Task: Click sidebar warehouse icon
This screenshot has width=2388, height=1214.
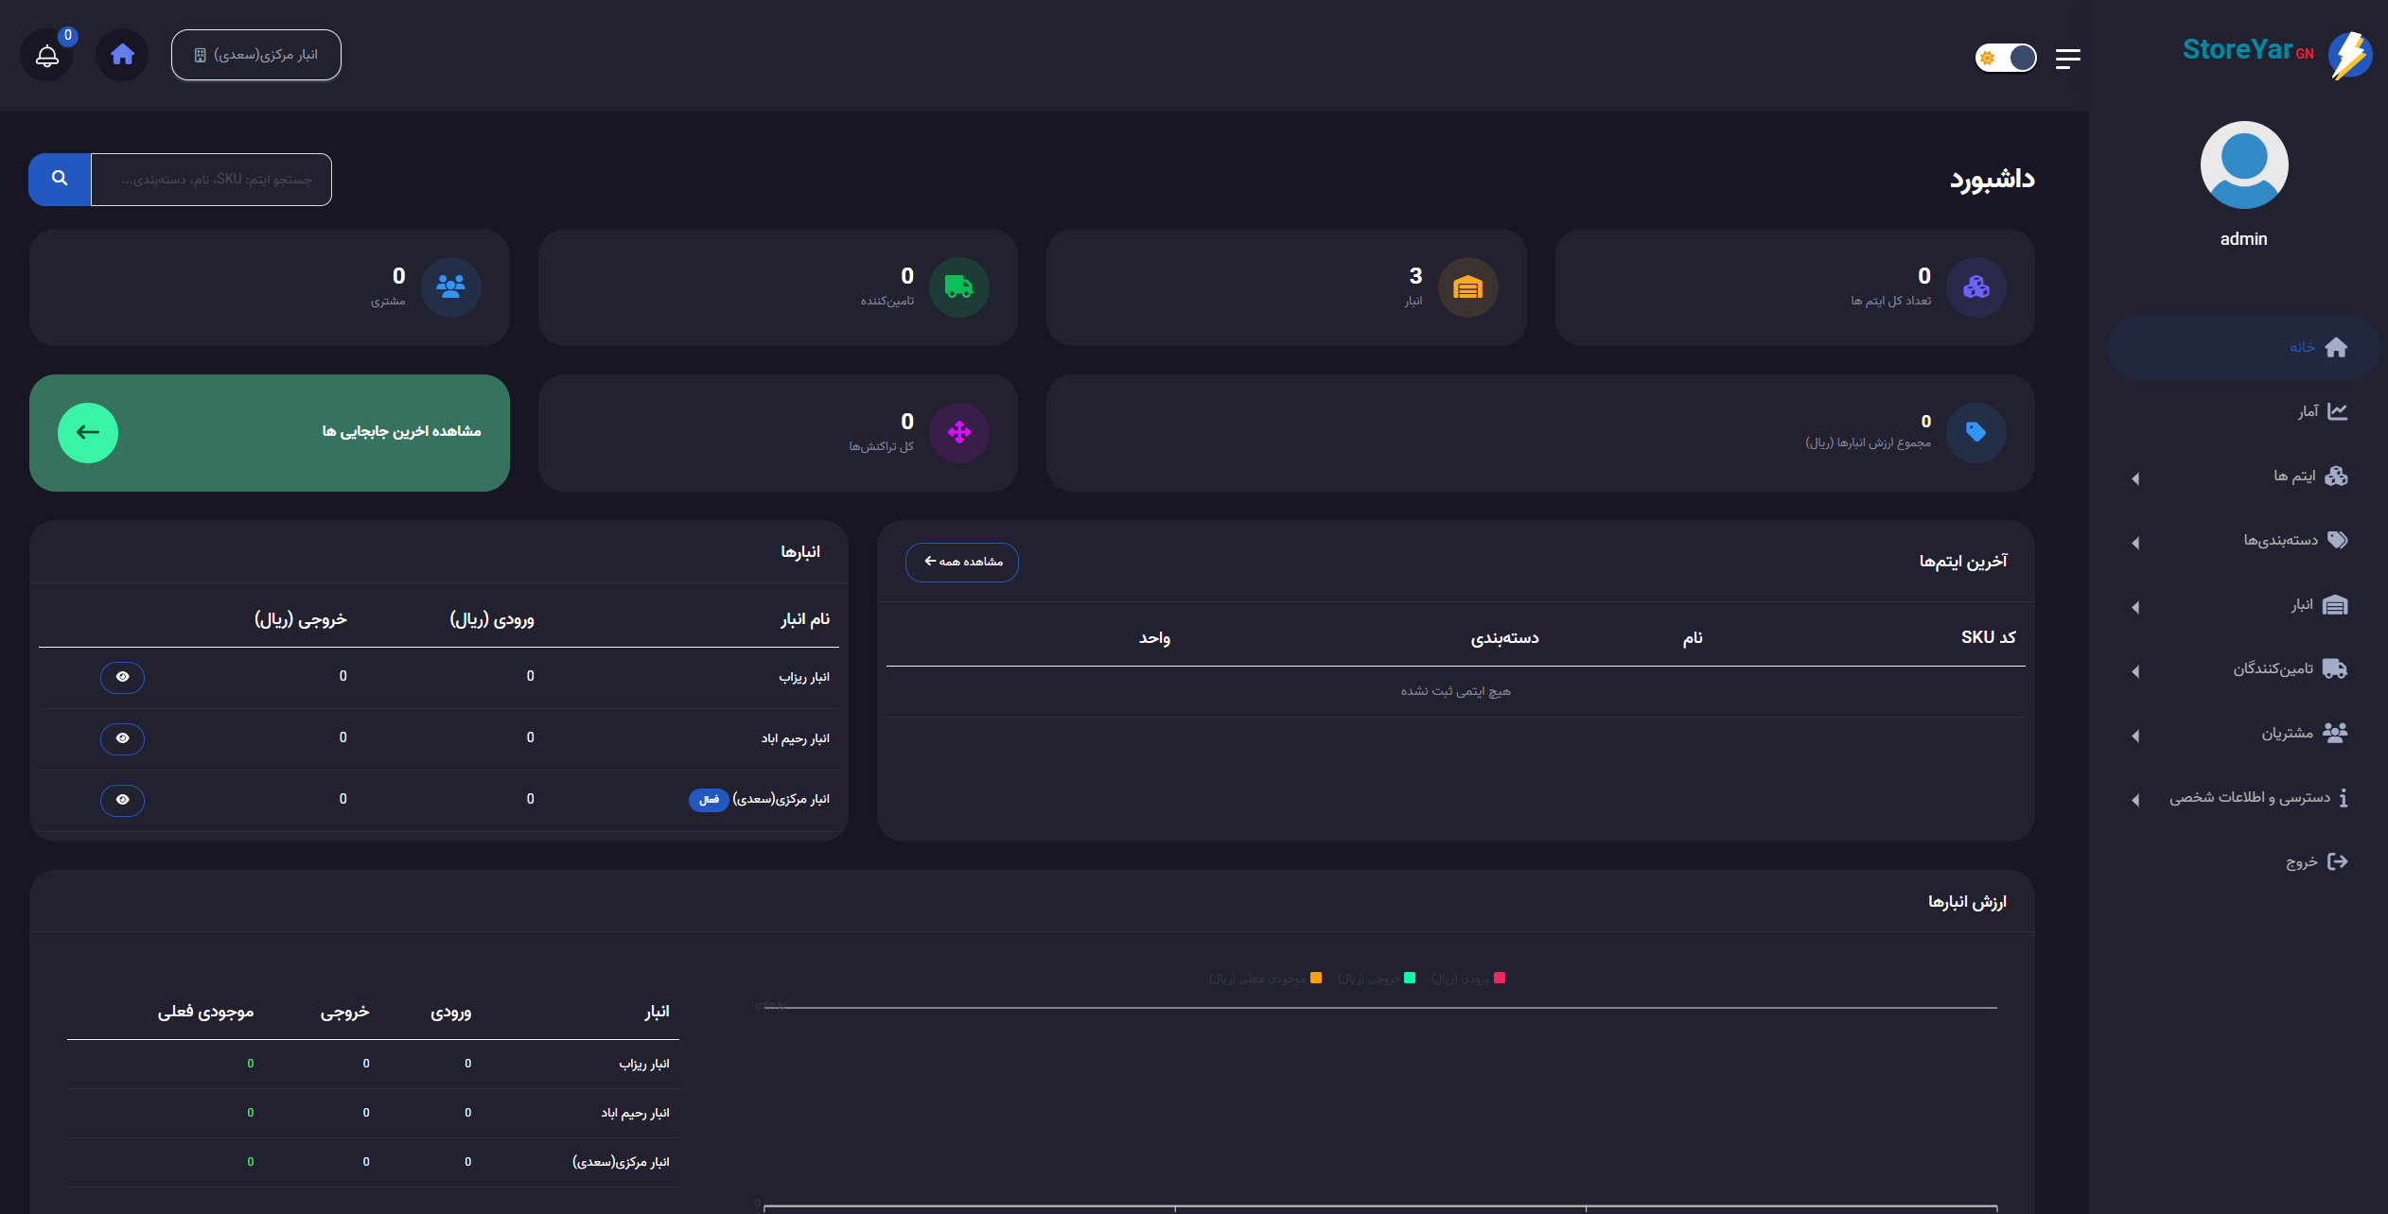Action: coord(2335,605)
